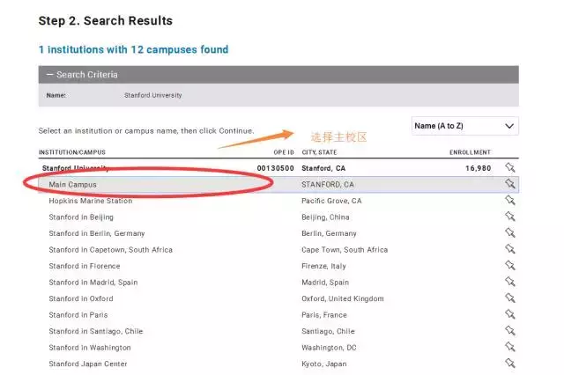Screen dimensions: 564x375
Task: Click pin icon for Main Campus
Action: point(509,184)
